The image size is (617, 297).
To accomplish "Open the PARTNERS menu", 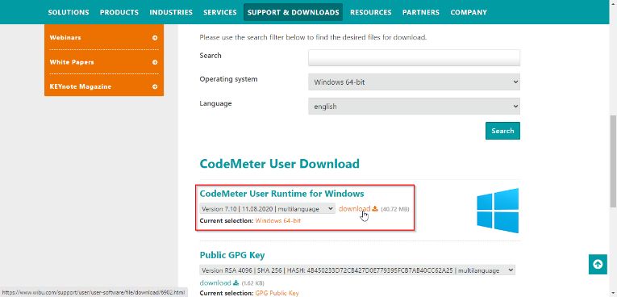I will point(421,12).
